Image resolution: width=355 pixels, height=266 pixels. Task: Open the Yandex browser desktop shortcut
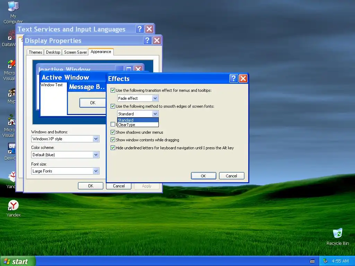[x=14, y=208]
